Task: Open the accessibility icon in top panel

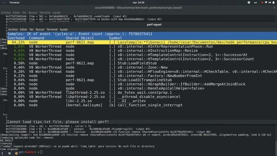Action: point(249,3)
